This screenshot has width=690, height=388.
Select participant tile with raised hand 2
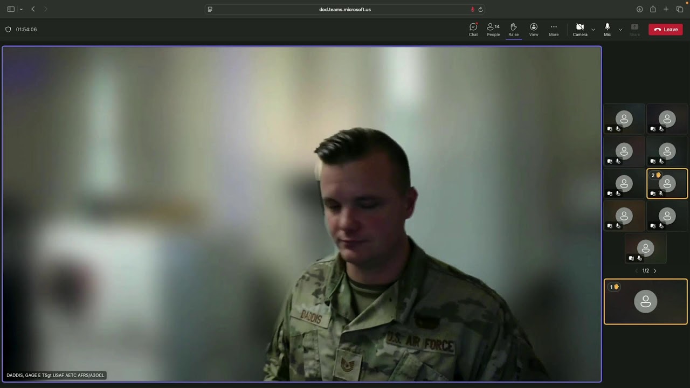coord(667,184)
